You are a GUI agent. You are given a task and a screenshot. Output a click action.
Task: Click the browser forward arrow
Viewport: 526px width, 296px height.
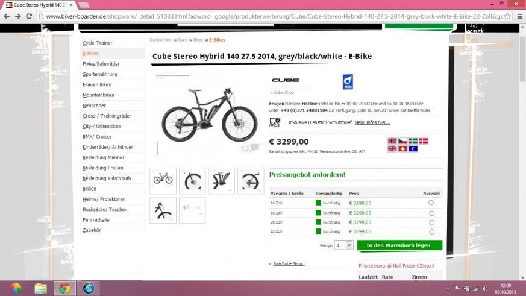point(18,16)
